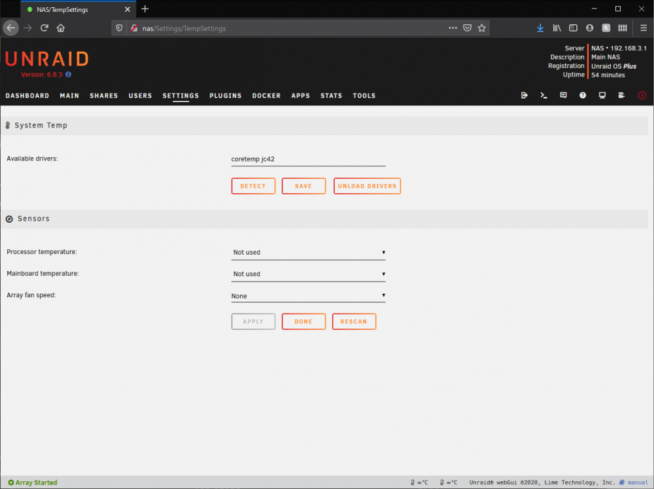654x489 pixels.
Task: Open the Unraid web terminal
Action: 543,95
